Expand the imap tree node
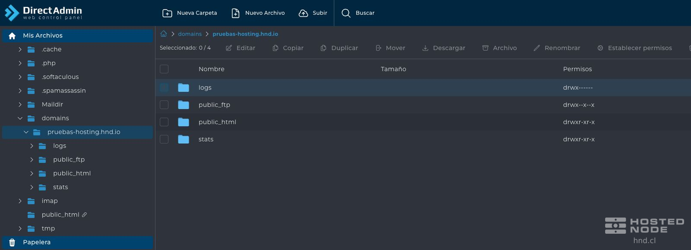691x250 pixels. coord(20,201)
